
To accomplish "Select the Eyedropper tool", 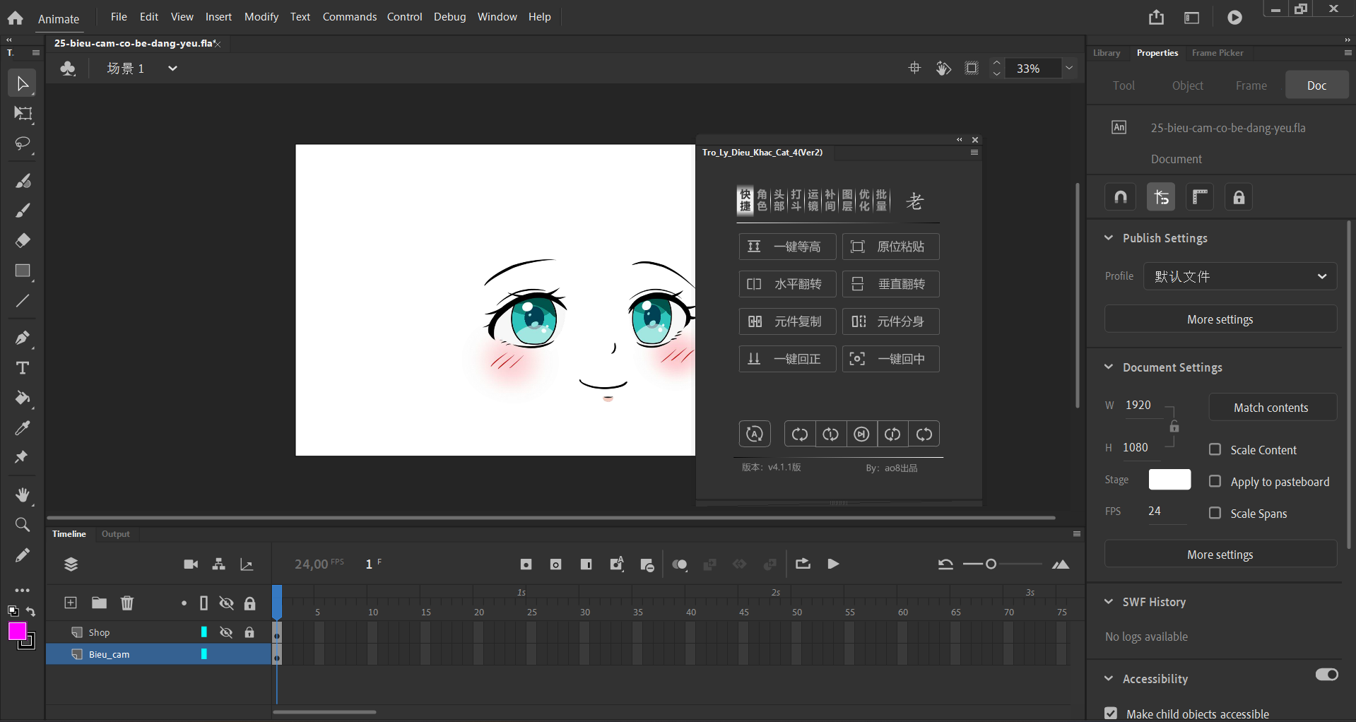I will click(23, 428).
